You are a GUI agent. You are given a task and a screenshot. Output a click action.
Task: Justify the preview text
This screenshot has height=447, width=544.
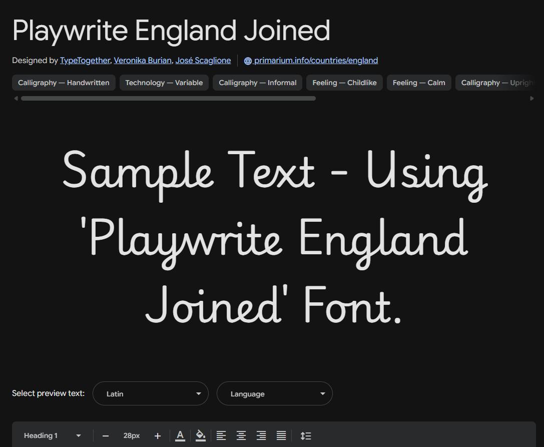coord(281,435)
